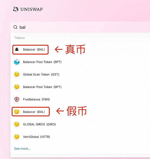Viewport: 150px width, 159px height.
Task: Click the thinking emoji beside VetriGlobal
Action: click(17, 137)
